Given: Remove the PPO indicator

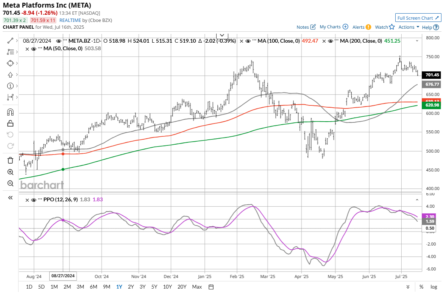Looking at the screenshot, I should coord(27,200).
